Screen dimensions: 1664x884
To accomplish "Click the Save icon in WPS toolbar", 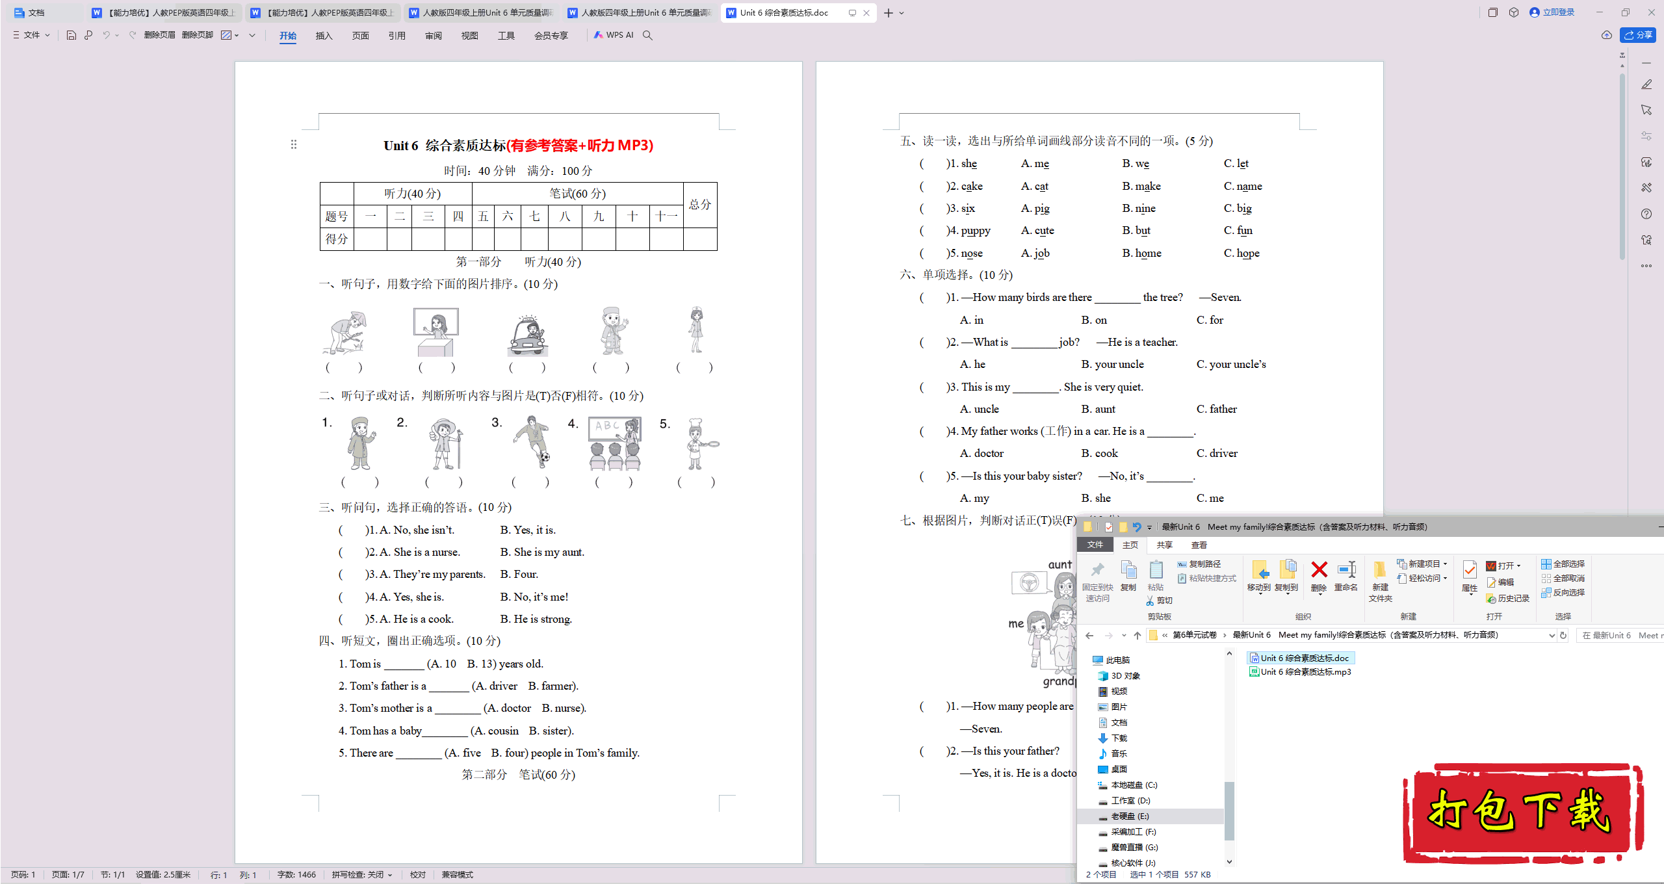I will (71, 35).
